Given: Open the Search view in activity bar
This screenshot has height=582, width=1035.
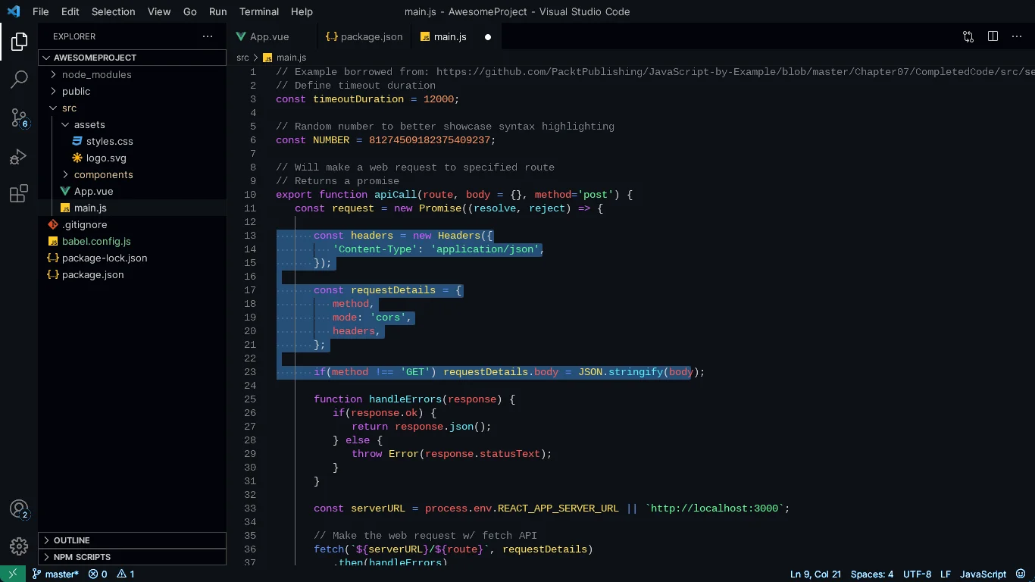Looking at the screenshot, I should (19, 79).
